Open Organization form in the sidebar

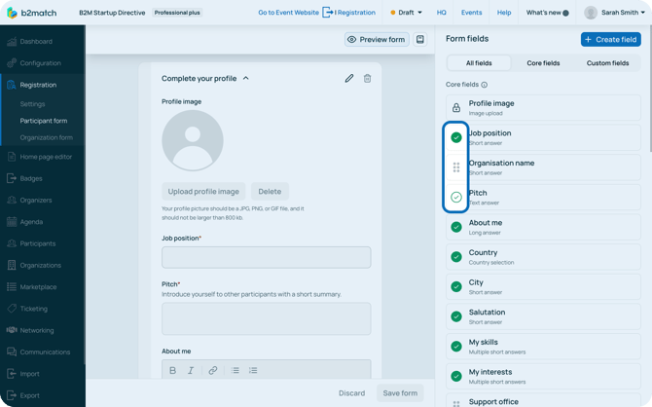tap(46, 137)
